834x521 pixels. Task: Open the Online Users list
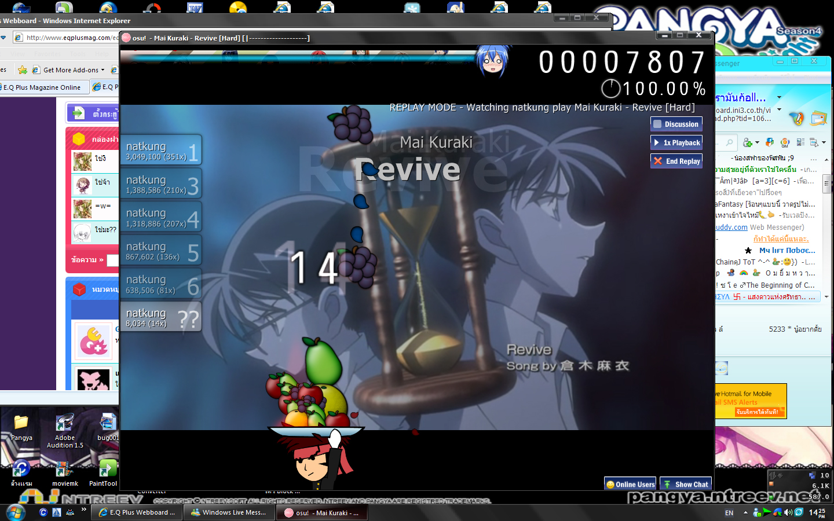pos(630,484)
